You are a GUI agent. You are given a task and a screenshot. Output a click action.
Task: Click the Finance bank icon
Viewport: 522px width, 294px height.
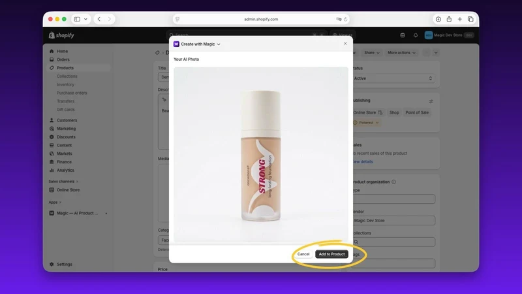point(52,162)
